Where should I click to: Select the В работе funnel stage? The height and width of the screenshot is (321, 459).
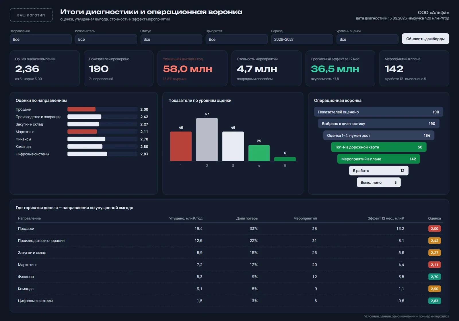pos(379,171)
